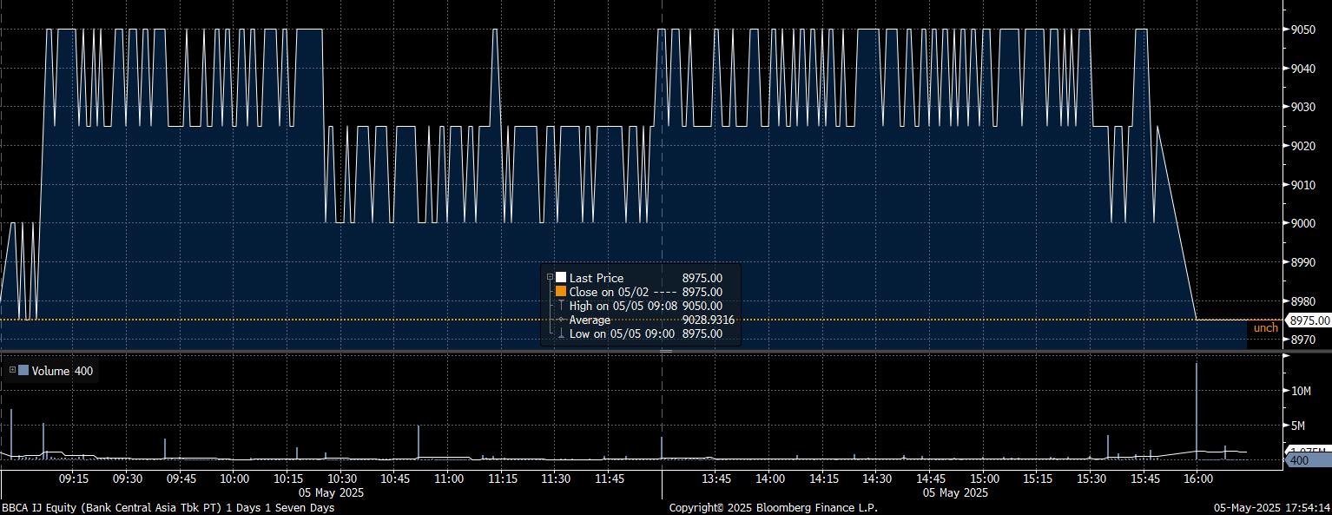Click the Average legend entry text

coord(590,320)
